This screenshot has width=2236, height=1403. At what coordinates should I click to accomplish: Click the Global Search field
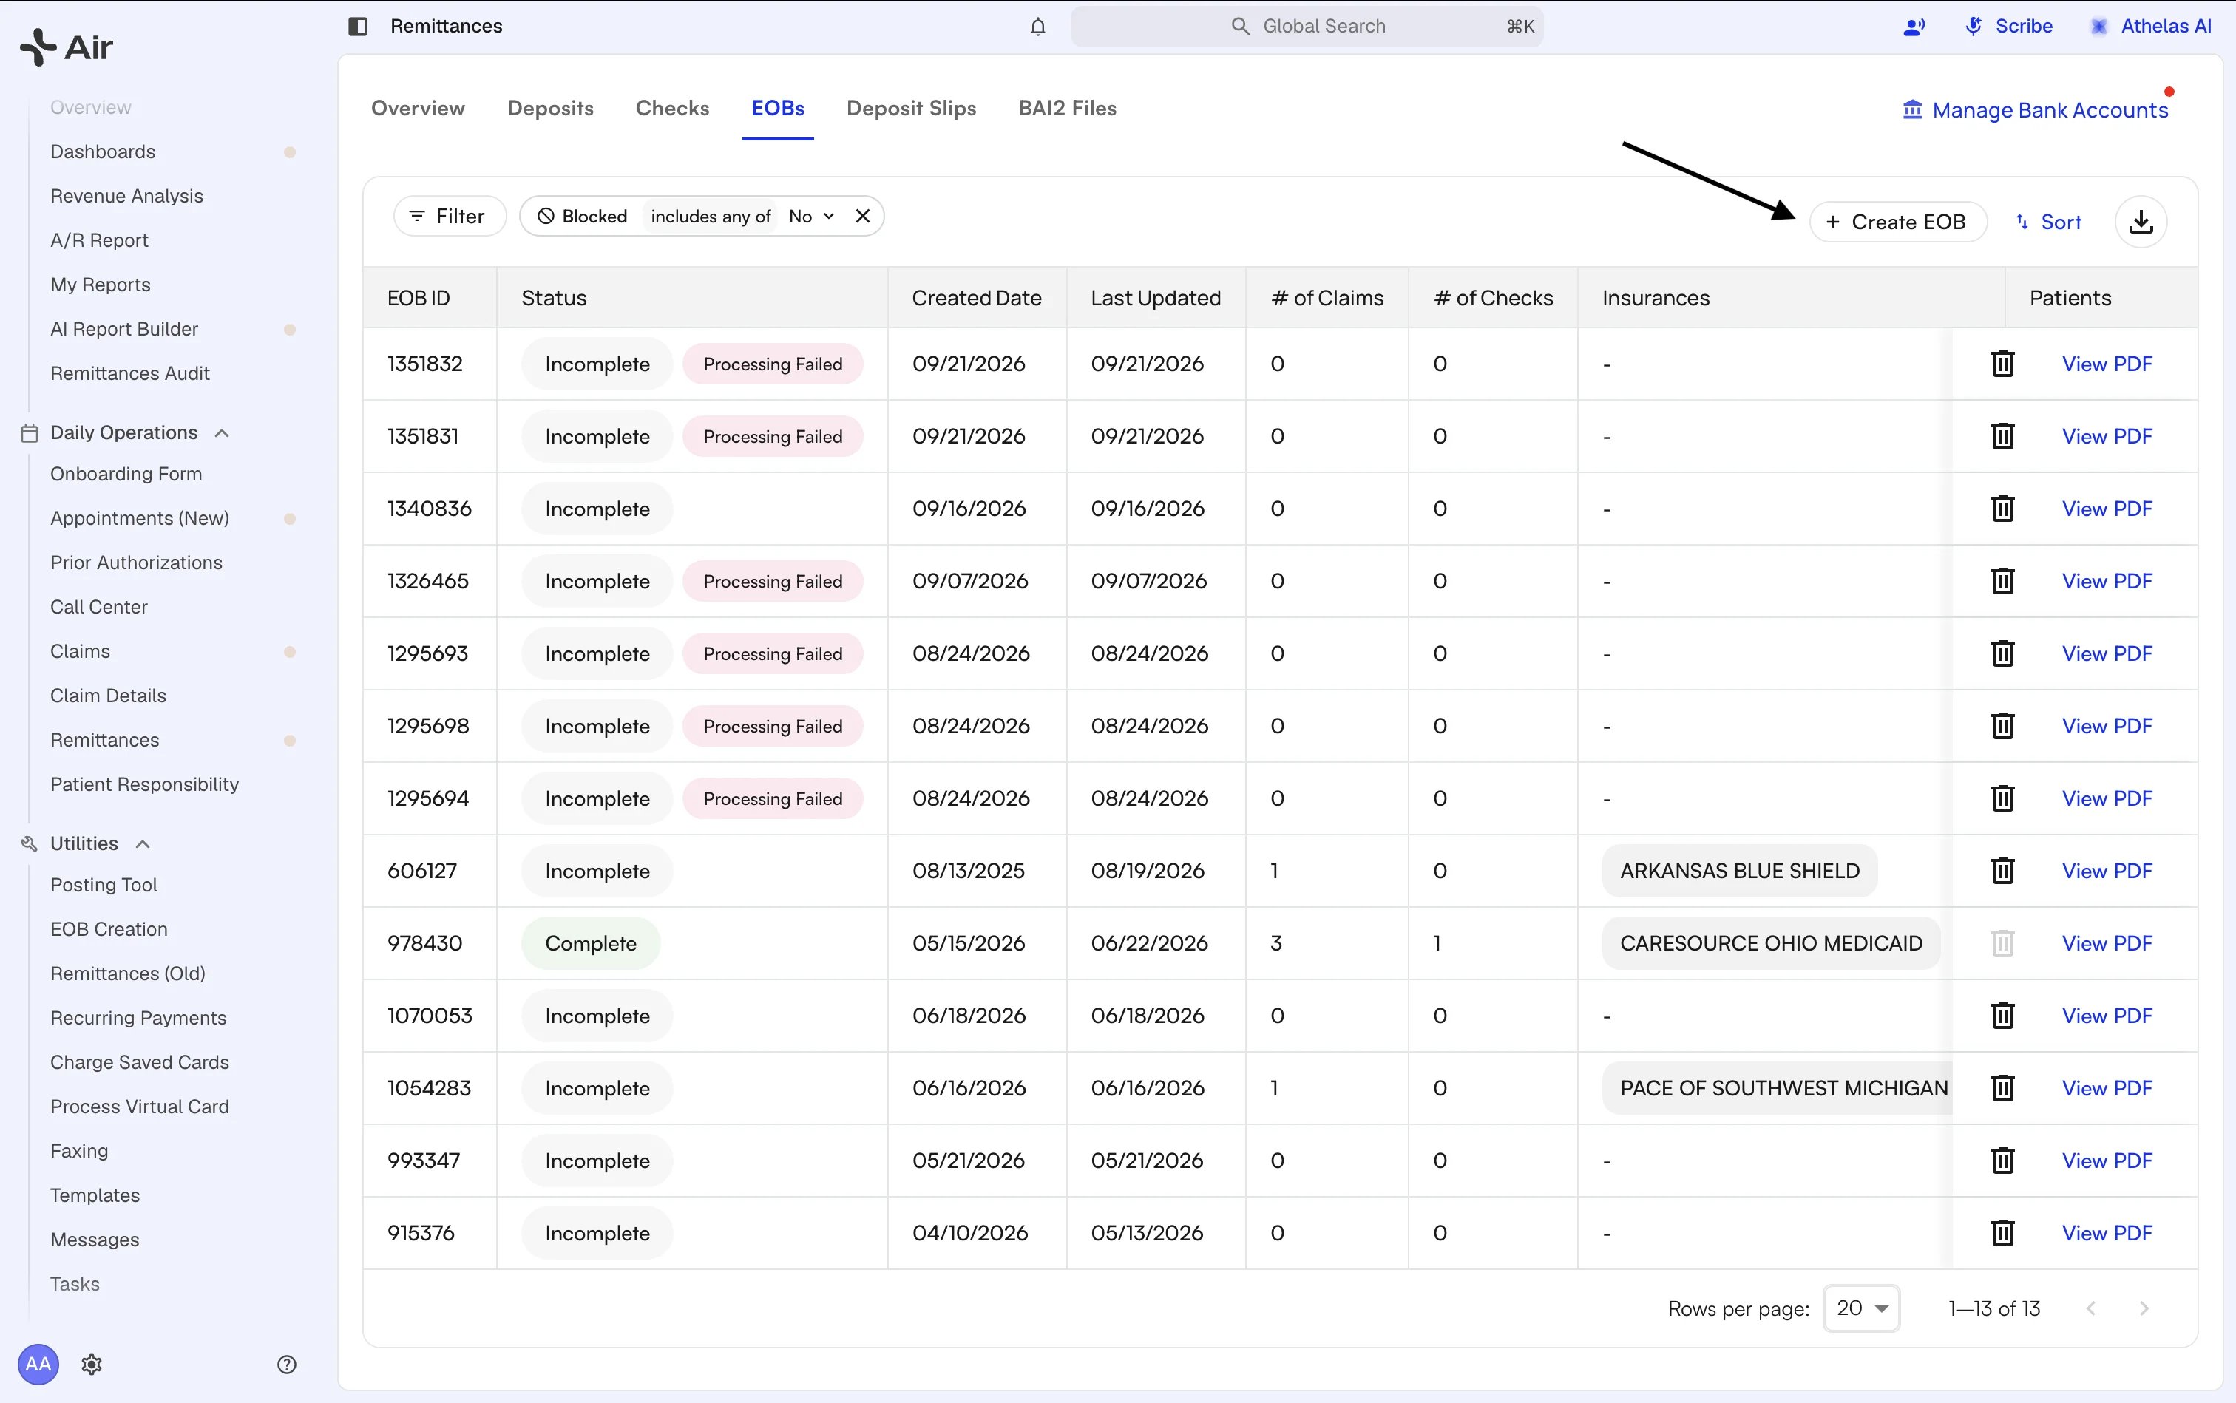[x=1306, y=26]
